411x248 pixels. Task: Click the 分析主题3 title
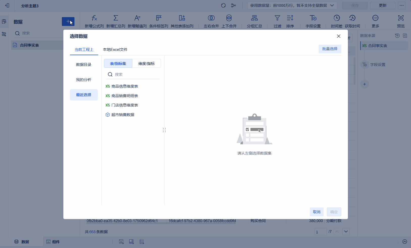30,6
